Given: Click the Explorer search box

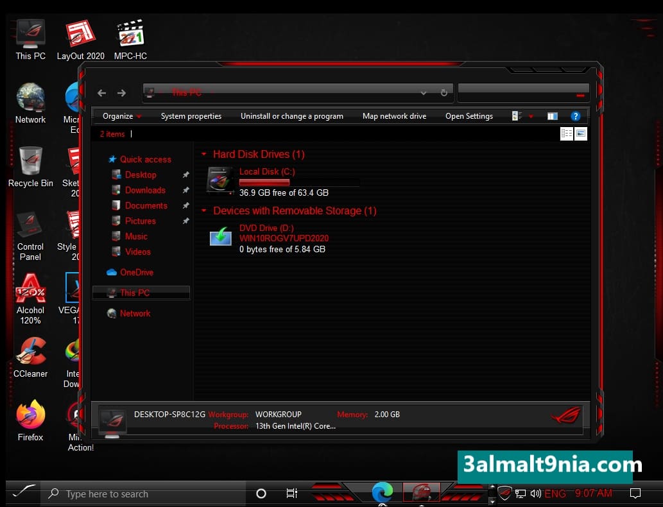Looking at the screenshot, I should (523, 92).
